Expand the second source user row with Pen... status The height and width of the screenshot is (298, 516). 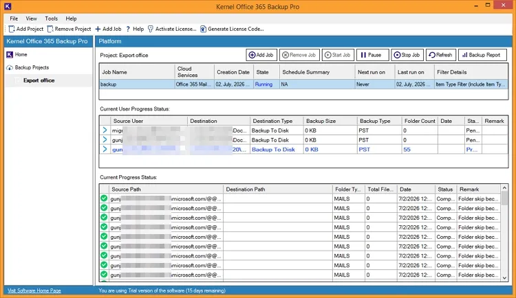pyautogui.click(x=105, y=139)
